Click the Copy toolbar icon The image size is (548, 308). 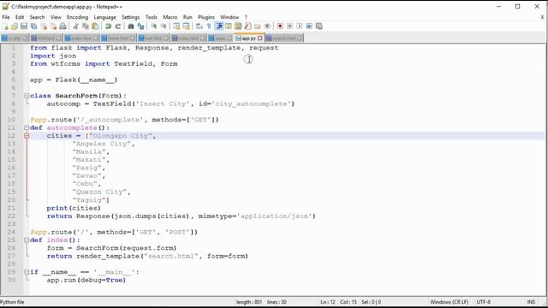pos(86,27)
